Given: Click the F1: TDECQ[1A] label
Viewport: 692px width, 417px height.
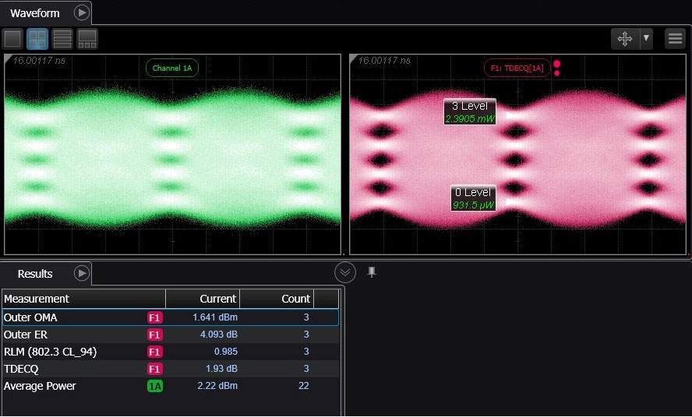Looking at the screenshot, I should [517, 68].
